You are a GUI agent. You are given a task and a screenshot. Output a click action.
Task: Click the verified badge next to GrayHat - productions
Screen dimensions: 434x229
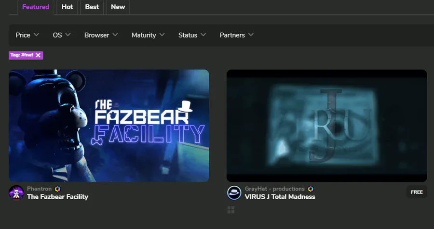pos(311,189)
